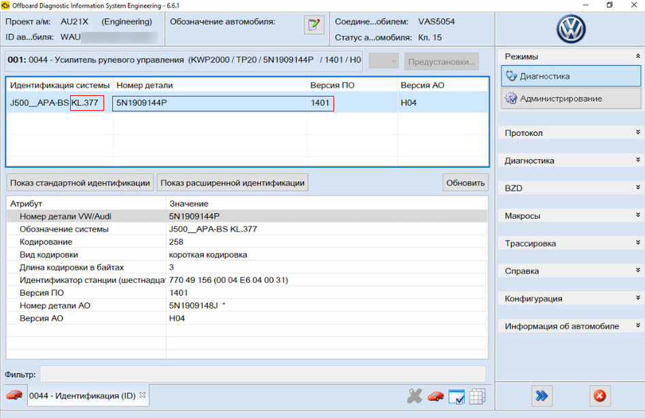645x418 pixels.
Task: Click the Обновить button
Action: click(x=465, y=183)
